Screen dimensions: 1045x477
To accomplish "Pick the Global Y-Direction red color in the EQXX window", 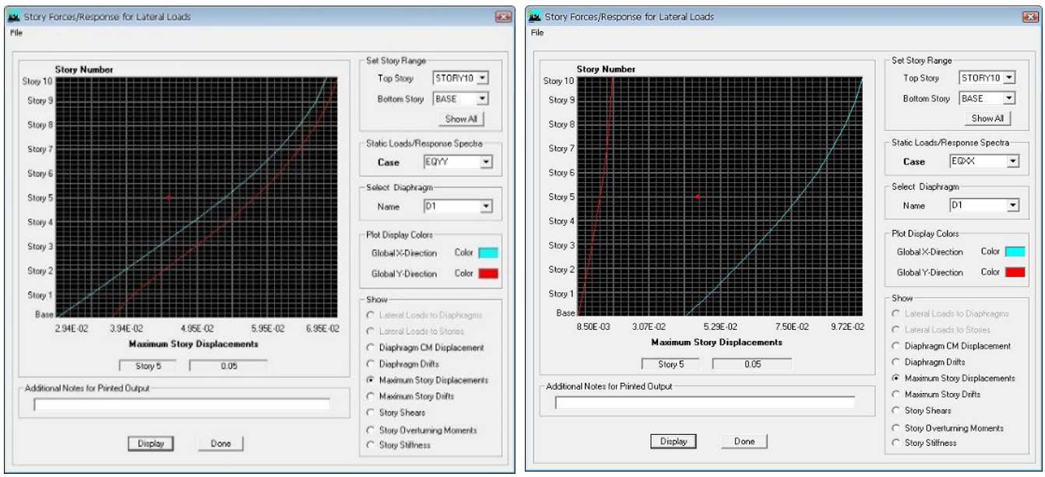I will (1015, 272).
